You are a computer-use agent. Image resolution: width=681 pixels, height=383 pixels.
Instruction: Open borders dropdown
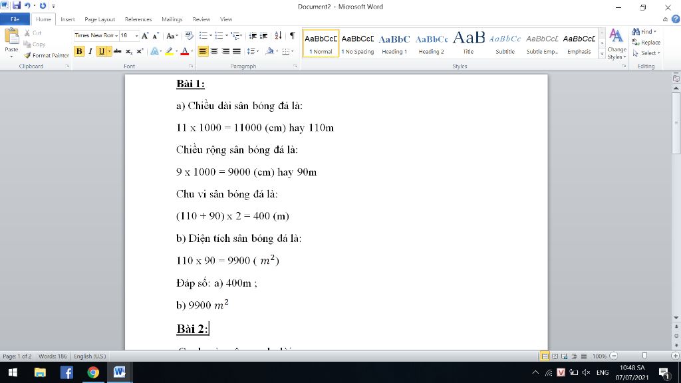(x=293, y=51)
